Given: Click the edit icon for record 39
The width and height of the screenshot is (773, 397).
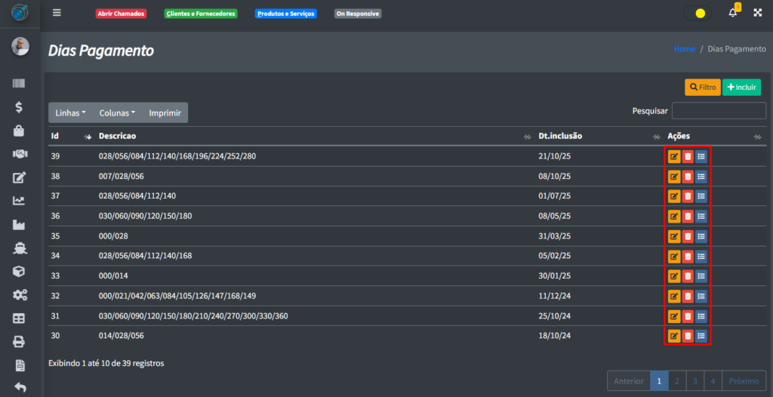Looking at the screenshot, I should (673, 156).
